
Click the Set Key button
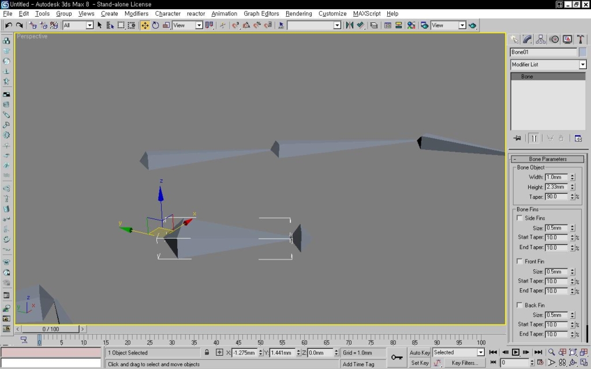coord(420,363)
